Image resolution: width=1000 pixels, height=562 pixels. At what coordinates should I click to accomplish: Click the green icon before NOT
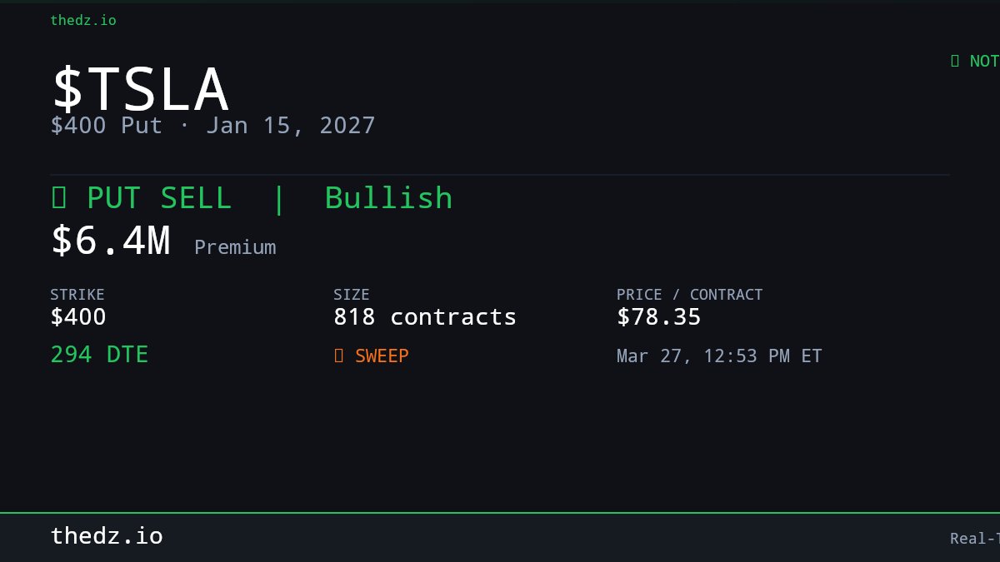(955, 61)
